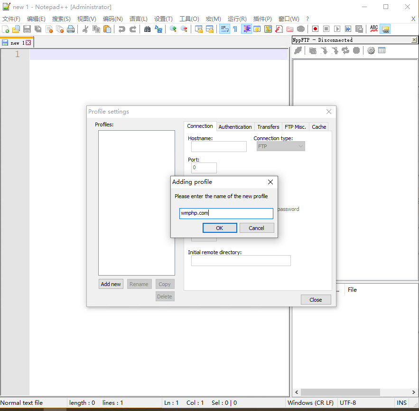Image resolution: width=419 pixels, height=411 pixels.
Task: Toggle Show All Characters pilcrow icon
Action: pos(235,29)
